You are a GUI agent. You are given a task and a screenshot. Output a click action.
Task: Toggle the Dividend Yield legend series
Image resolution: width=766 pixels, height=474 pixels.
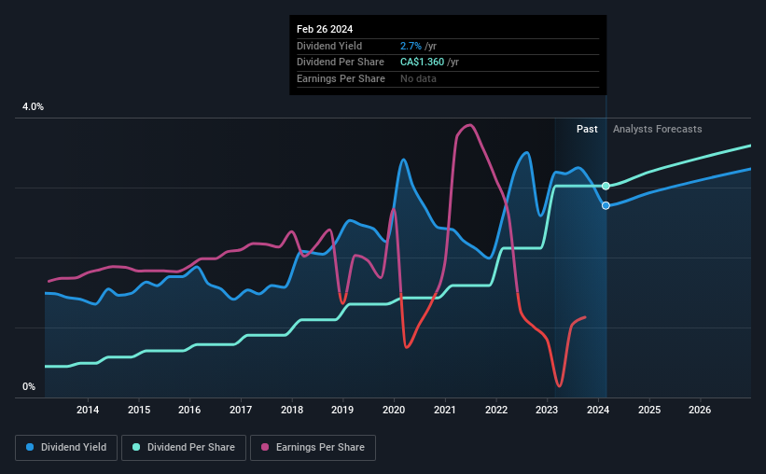pyautogui.click(x=66, y=447)
